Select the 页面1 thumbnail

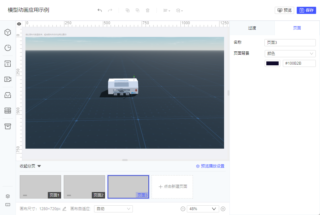(x=40, y=187)
